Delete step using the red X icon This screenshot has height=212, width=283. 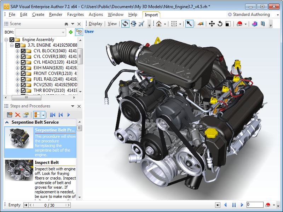pos(18,115)
